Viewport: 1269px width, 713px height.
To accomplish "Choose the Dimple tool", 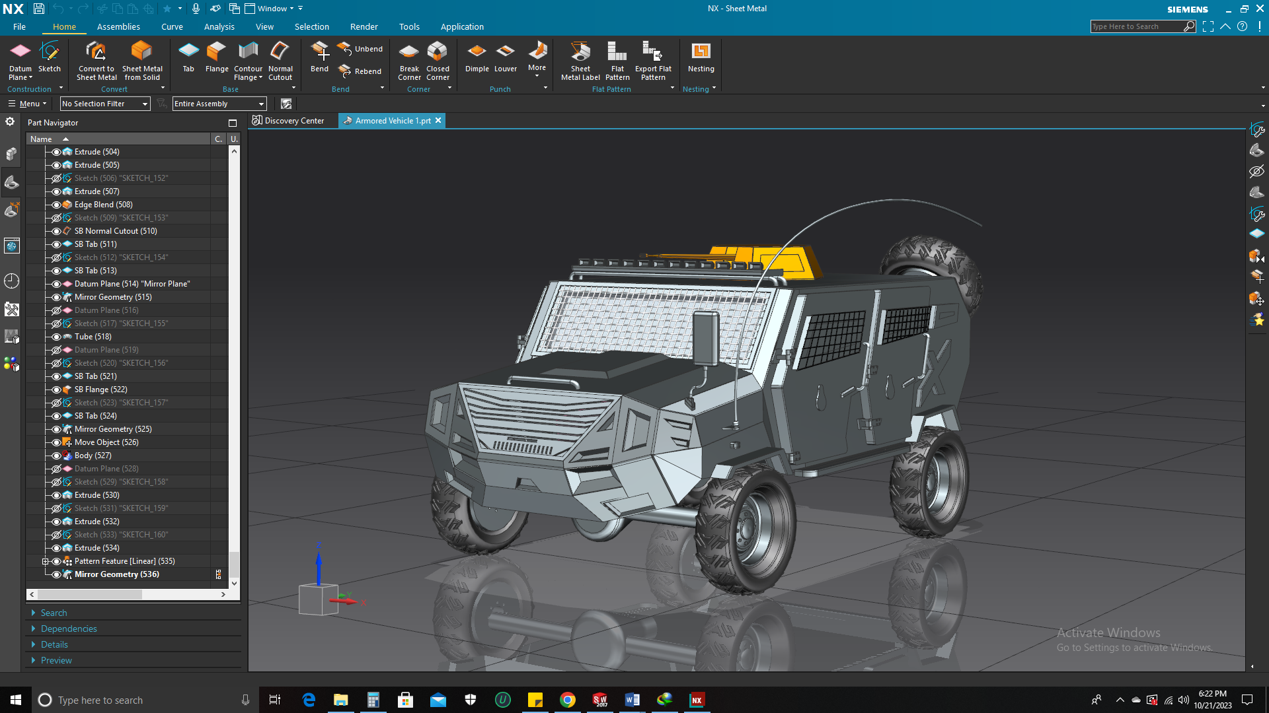I will click(477, 57).
